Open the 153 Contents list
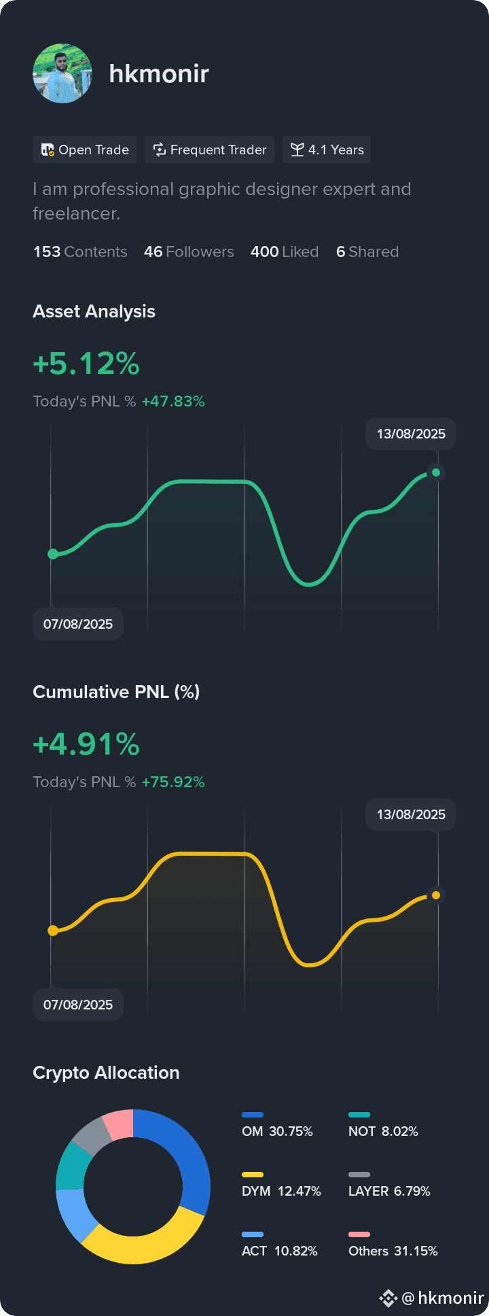 click(x=80, y=252)
